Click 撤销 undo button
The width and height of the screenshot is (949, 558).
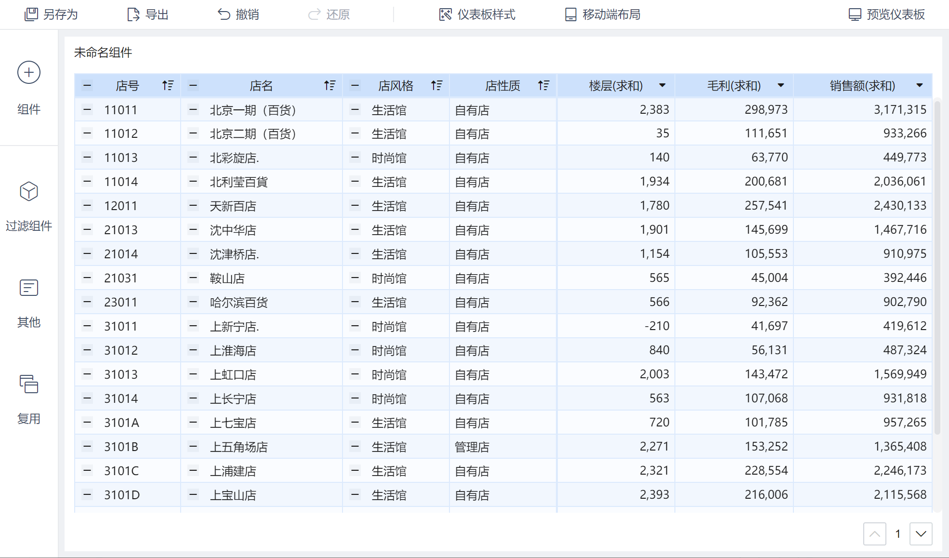(238, 14)
